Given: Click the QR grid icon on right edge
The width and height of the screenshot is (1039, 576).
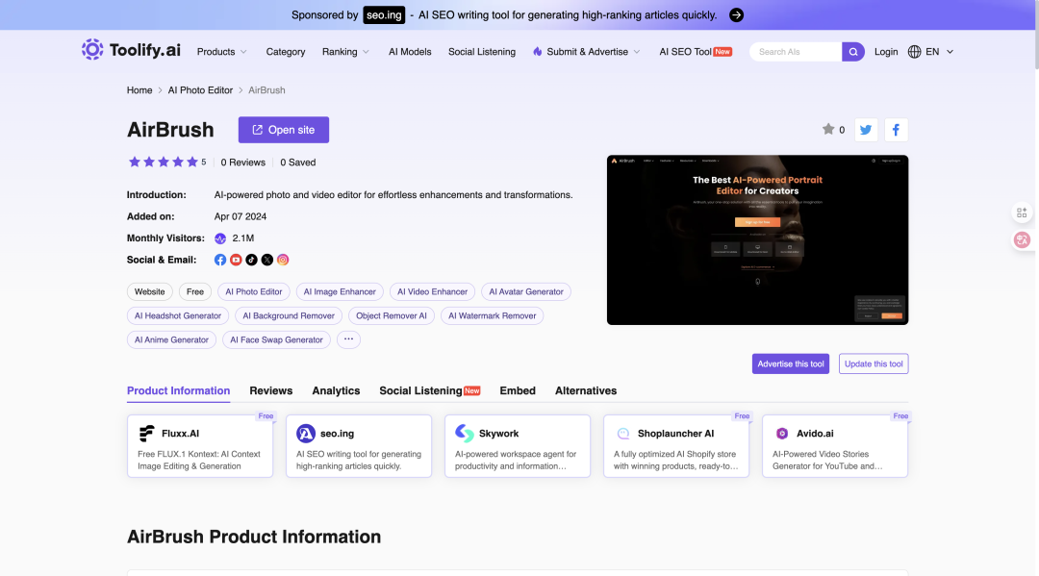Looking at the screenshot, I should pyautogui.click(x=1022, y=213).
